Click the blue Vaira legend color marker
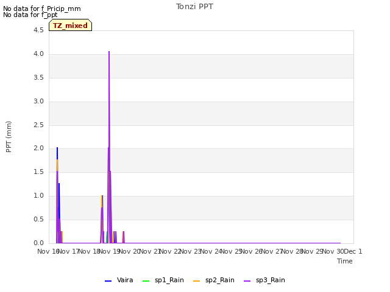 [108, 281]
